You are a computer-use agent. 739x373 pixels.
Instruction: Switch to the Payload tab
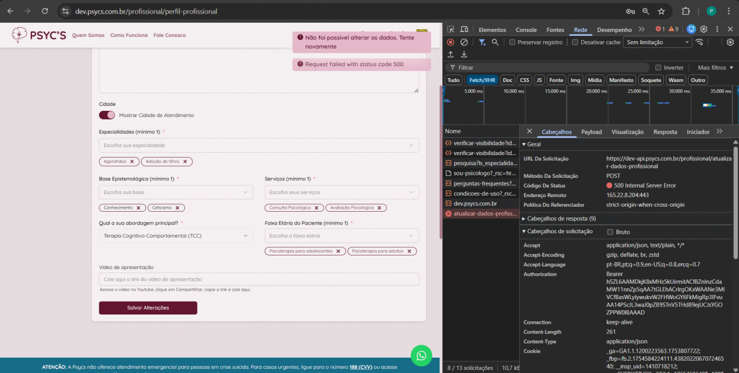coord(591,132)
